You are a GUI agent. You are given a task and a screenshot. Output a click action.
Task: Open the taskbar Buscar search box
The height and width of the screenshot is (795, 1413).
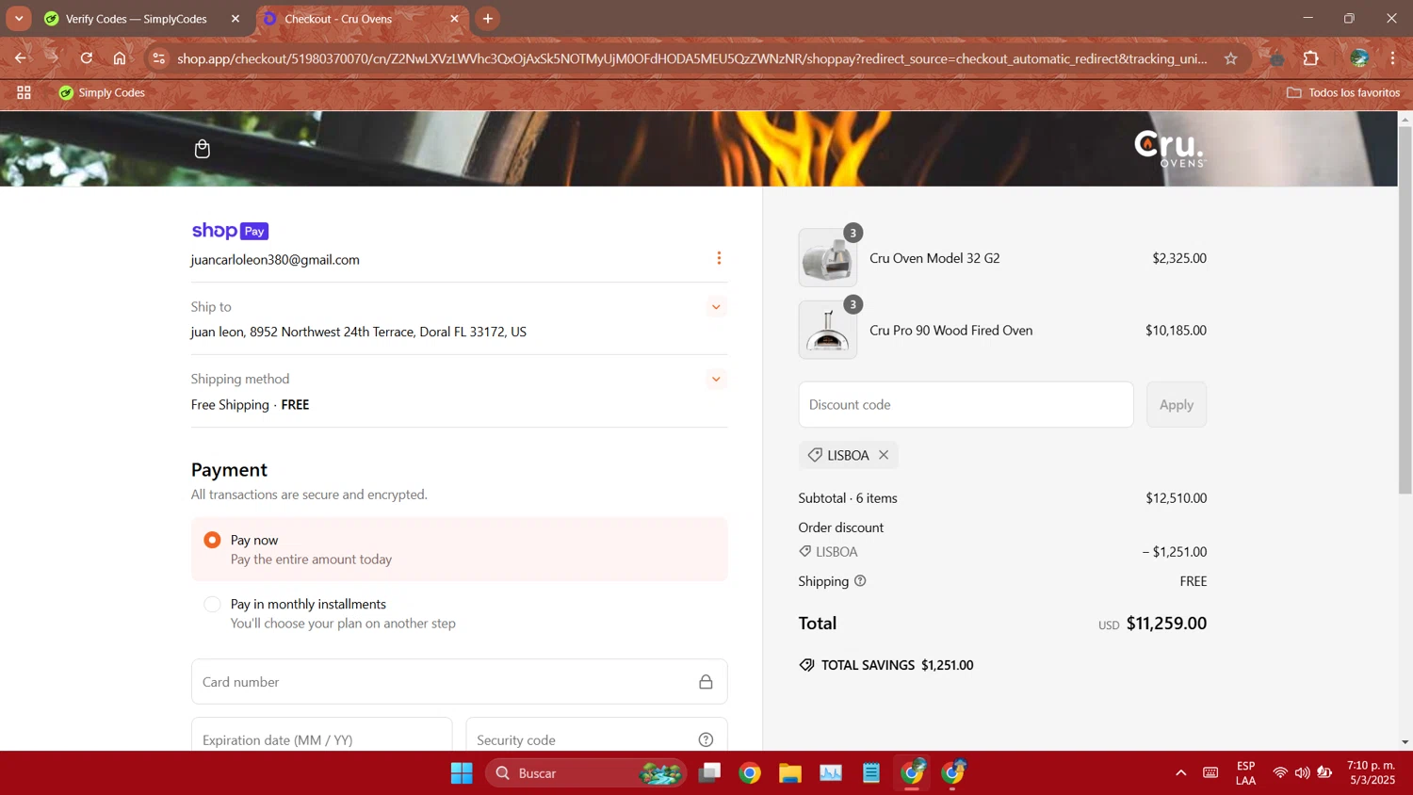click(x=585, y=773)
